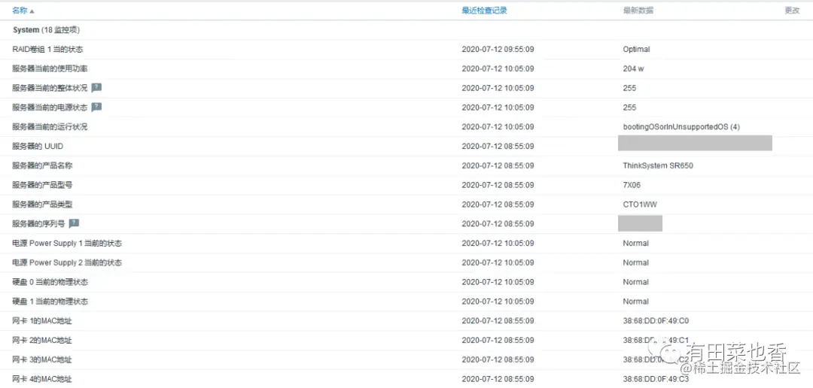Viewport: 813px width, 388px height.
Task: Select 电源 Power Supply 1 当前的状态 item
Action: (x=68, y=243)
